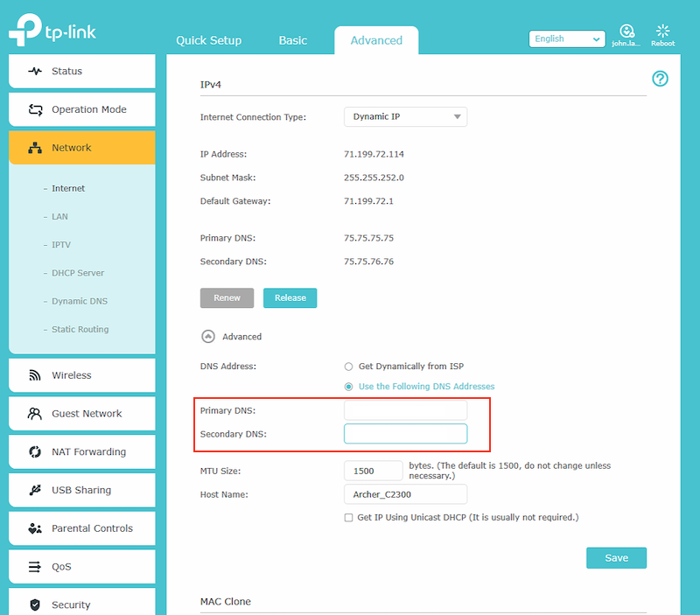700x615 pixels.
Task: Click the secondary DNS value 75.75.76.76
Action: coord(368,262)
